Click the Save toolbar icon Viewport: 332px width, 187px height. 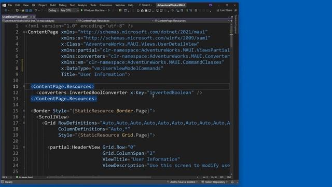pos(26,10)
